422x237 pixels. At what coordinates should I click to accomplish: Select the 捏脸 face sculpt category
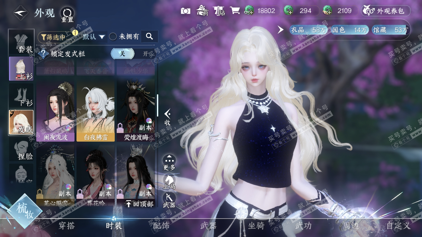(21, 149)
